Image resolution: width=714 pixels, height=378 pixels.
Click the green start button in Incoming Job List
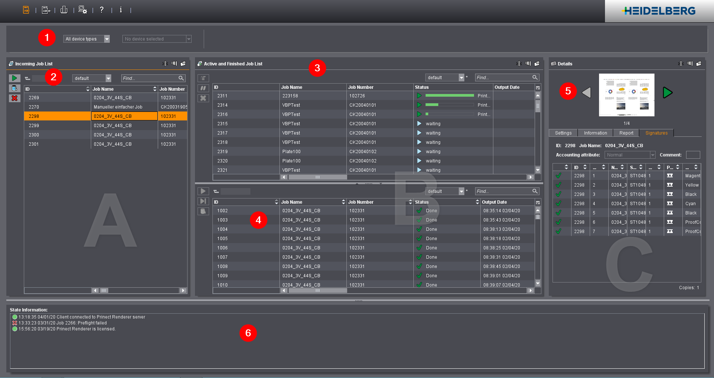[x=15, y=78]
